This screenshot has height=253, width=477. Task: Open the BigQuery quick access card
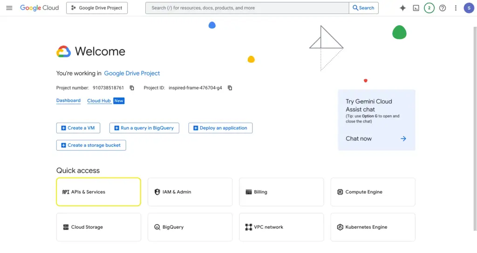(x=190, y=227)
